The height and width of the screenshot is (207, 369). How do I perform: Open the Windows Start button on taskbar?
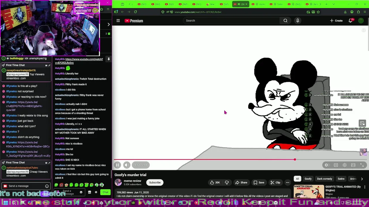coord(5,203)
